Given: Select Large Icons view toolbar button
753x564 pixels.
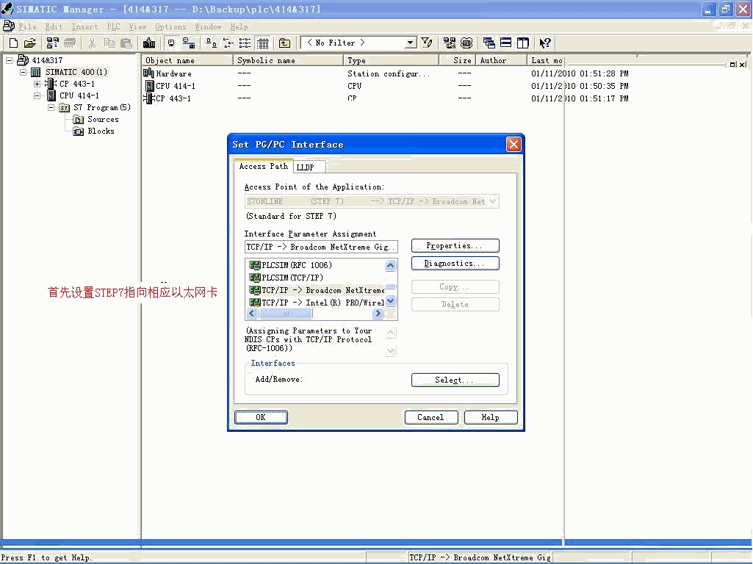Looking at the screenshot, I should [212, 43].
